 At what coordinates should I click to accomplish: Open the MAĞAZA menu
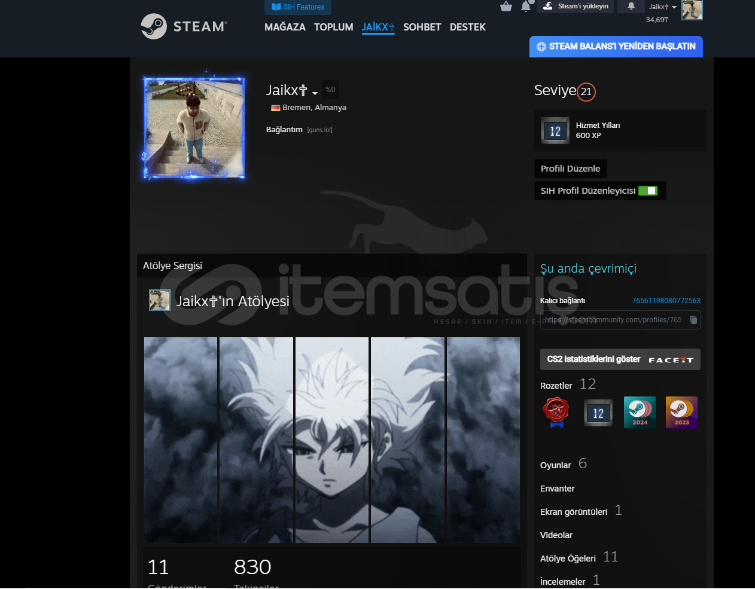(285, 27)
